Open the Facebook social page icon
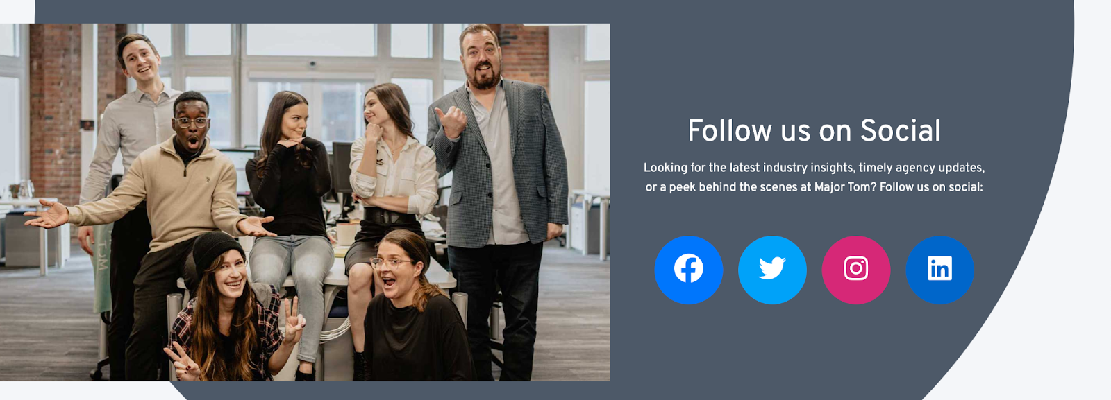This screenshot has width=1111, height=400. (x=688, y=270)
